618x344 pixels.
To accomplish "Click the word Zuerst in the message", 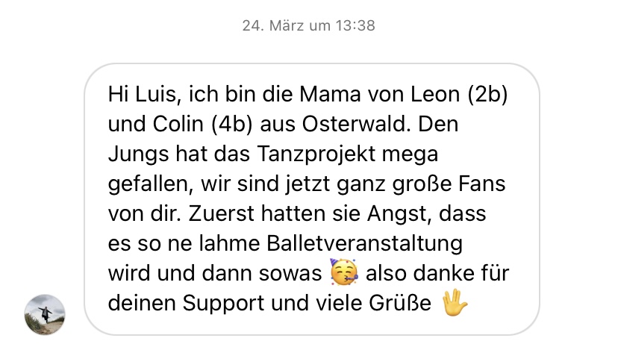I will click(221, 214).
